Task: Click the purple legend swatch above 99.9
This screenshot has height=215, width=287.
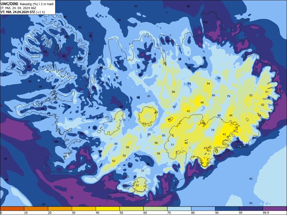Action: coord(275,209)
